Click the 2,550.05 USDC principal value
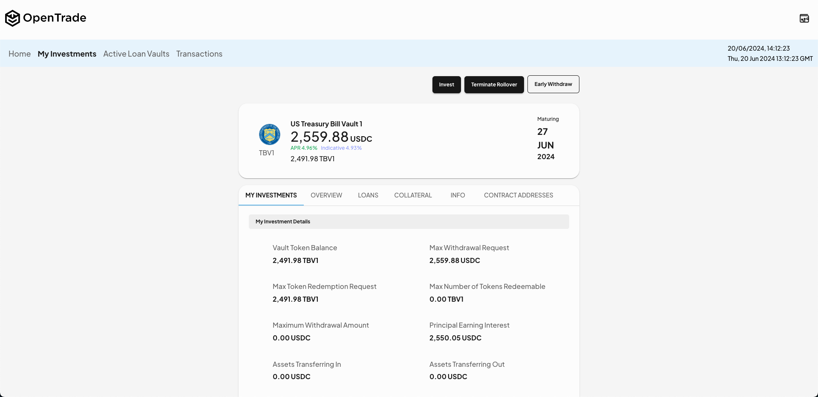Viewport: 818px width, 397px height. (455, 338)
